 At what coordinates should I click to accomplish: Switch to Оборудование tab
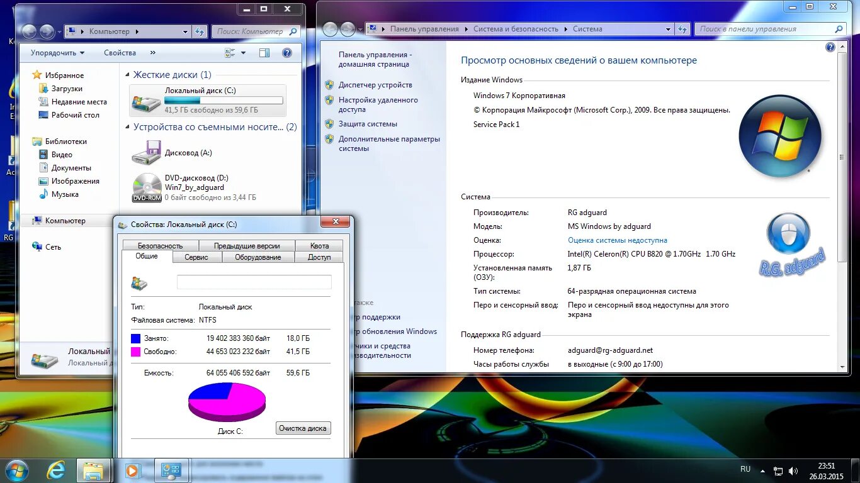(x=258, y=257)
